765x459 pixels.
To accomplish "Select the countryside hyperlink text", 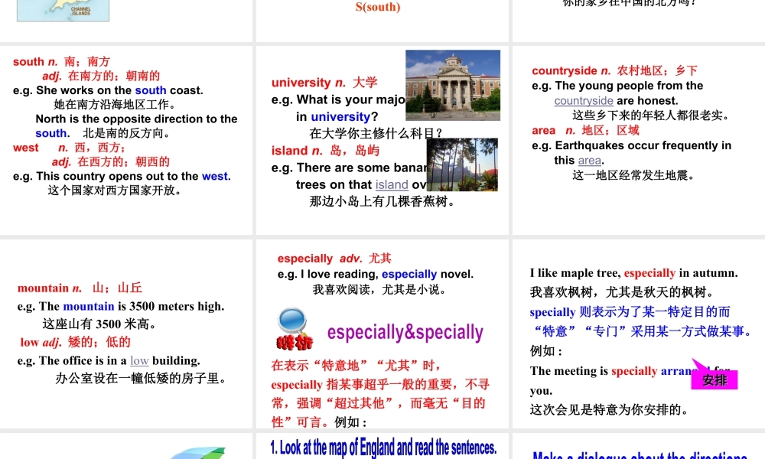I will 584,100.
